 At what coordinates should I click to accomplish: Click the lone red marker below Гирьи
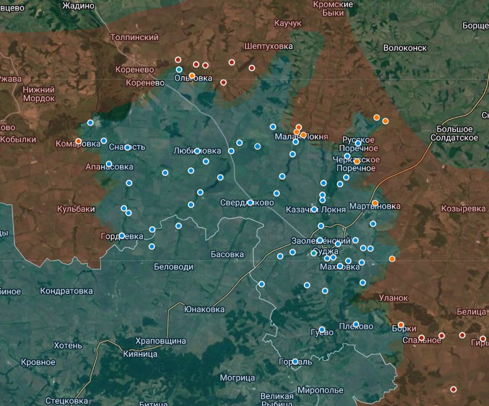(453, 389)
